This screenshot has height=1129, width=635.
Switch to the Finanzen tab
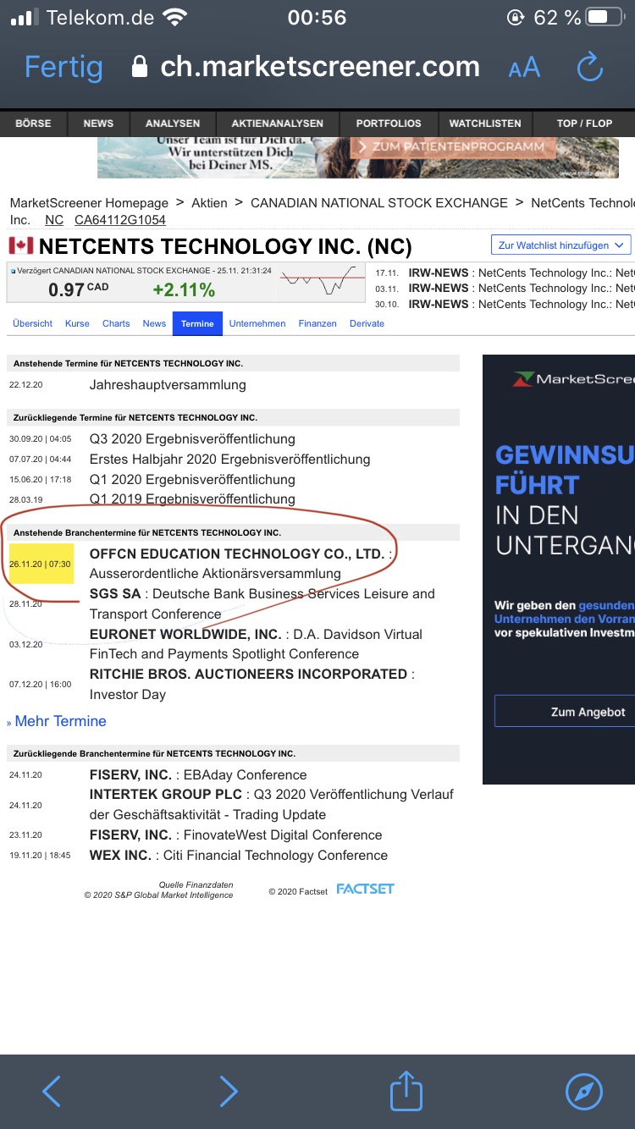coord(317,323)
